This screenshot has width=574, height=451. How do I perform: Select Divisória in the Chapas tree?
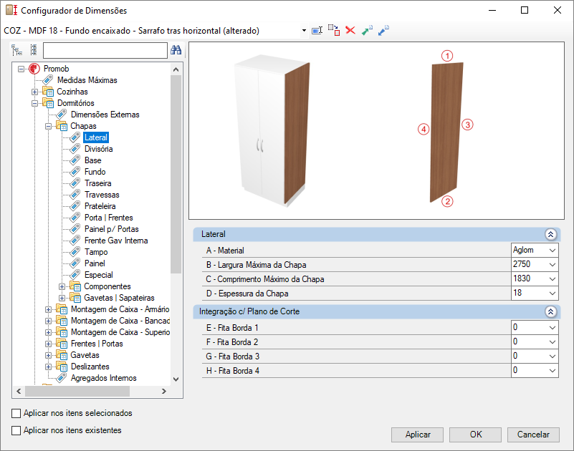click(98, 149)
